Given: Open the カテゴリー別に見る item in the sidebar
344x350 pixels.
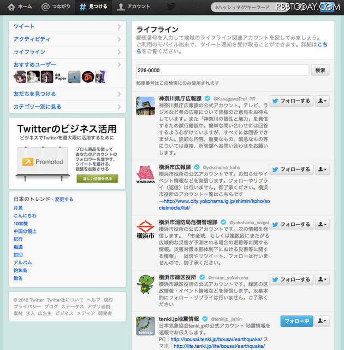Looking at the screenshot, I should [67, 107].
